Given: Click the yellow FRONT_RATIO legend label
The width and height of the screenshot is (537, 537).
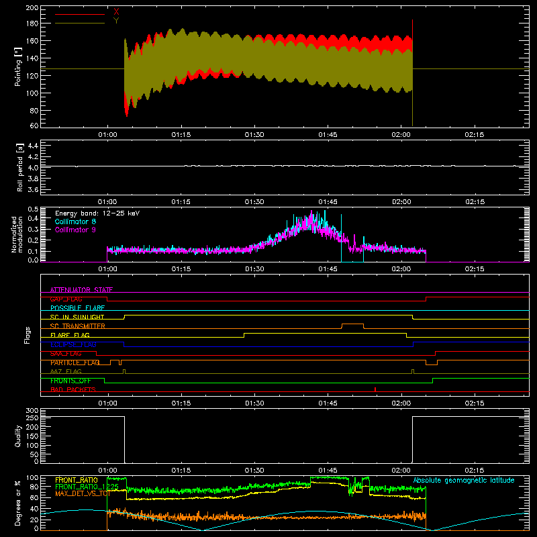Looking at the screenshot, I should (77, 480).
